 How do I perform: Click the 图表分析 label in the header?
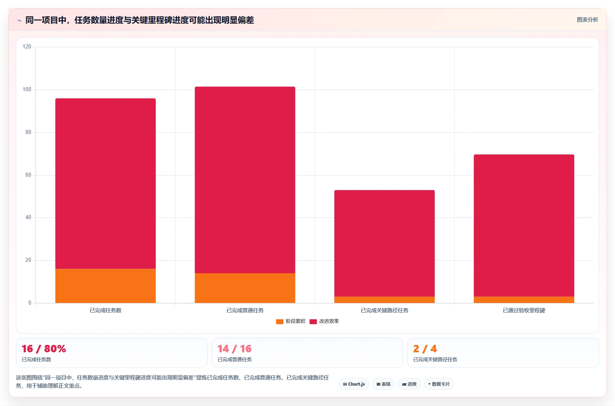[x=587, y=20]
